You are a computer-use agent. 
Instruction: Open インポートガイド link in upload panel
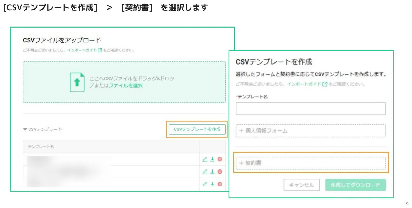(x=82, y=50)
